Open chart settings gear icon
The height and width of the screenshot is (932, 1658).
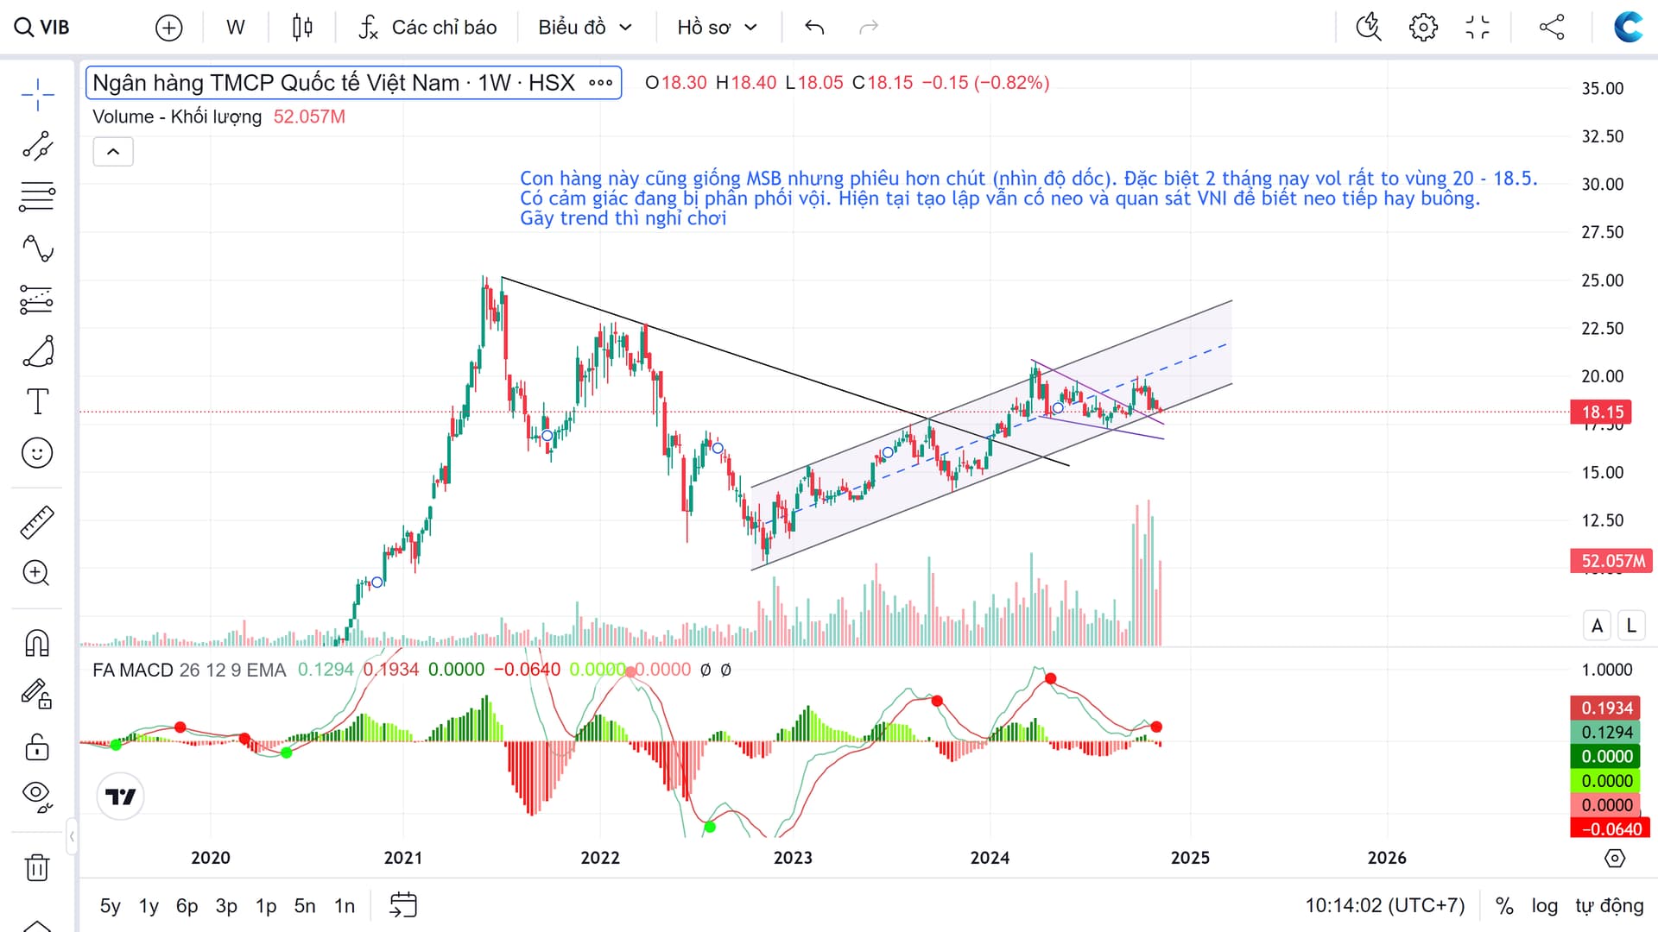click(x=1423, y=28)
